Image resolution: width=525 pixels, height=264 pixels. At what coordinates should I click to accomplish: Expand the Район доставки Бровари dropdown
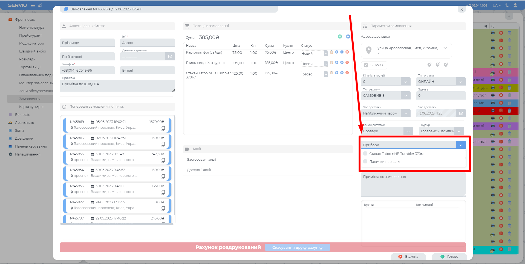pos(408,131)
